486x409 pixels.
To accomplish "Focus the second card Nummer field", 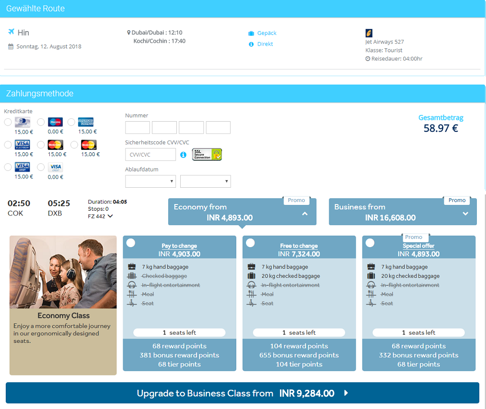I will tap(164, 127).
